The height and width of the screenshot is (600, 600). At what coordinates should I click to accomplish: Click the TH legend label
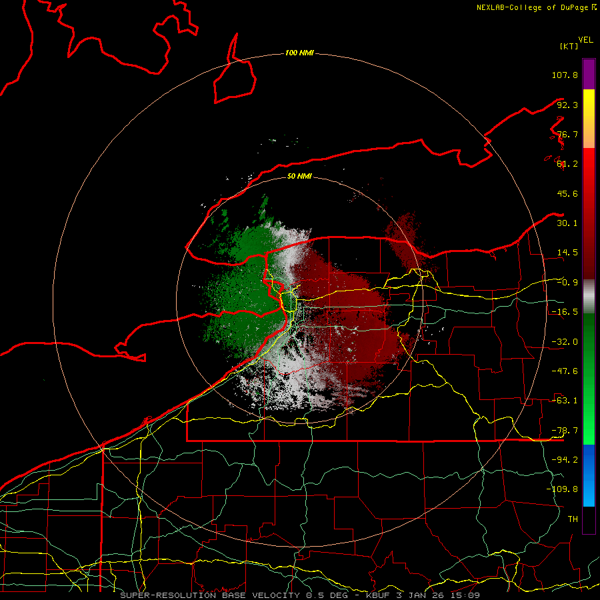point(573,519)
